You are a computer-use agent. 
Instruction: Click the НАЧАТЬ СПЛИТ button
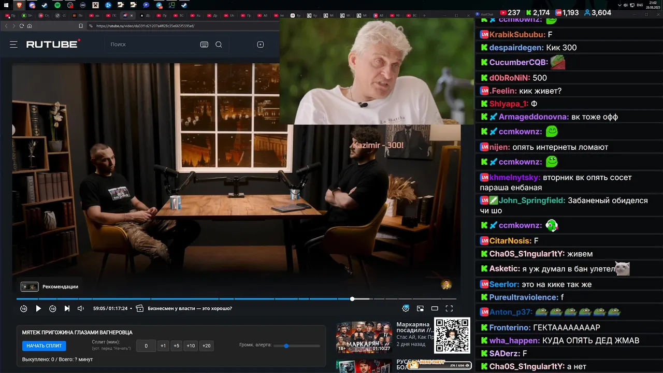tap(44, 346)
